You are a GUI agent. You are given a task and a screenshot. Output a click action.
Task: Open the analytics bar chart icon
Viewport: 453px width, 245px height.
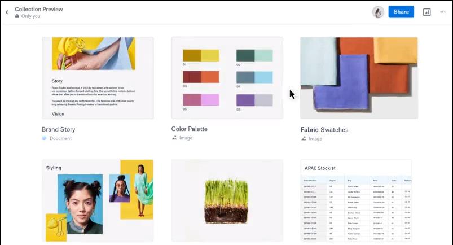pyautogui.click(x=426, y=12)
